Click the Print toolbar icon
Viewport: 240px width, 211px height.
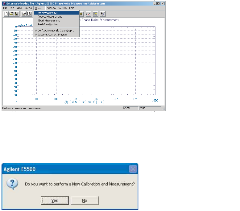[x=24, y=14]
